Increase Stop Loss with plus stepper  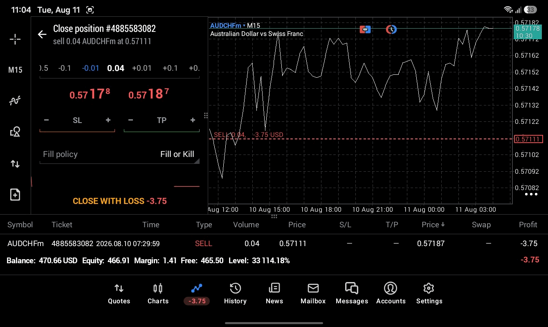point(108,120)
